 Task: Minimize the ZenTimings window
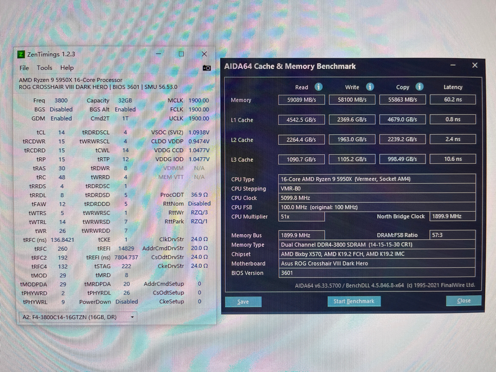tap(158, 54)
